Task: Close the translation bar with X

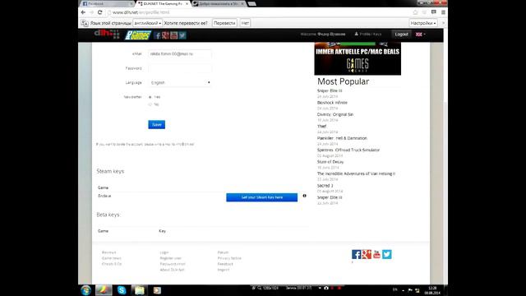Action: pos(443,23)
